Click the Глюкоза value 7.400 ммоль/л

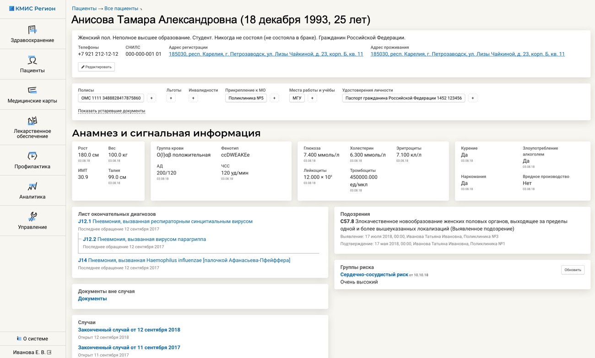click(321, 155)
